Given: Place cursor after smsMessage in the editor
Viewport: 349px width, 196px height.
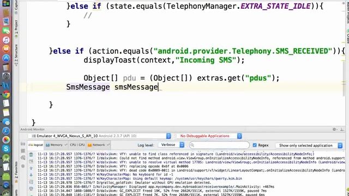Looking at the screenshot, I should (158, 87).
